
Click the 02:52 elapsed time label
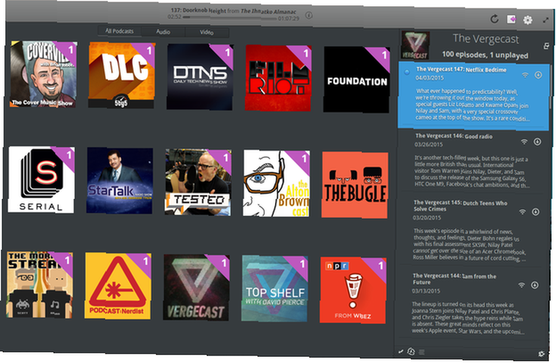point(174,17)
